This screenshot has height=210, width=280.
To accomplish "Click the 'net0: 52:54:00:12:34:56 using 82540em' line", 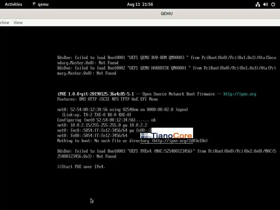I will 122,110.
